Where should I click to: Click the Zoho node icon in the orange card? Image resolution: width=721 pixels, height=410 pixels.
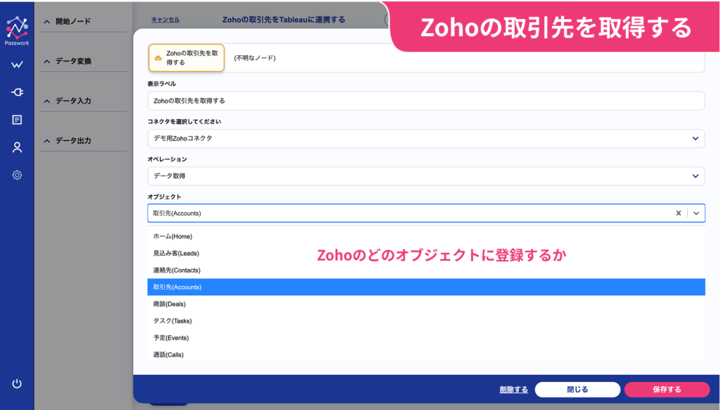[158, 58]
